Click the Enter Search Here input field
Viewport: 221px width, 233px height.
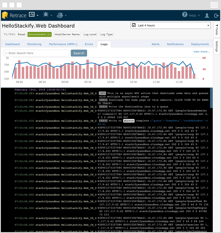(x=36, y=53)
